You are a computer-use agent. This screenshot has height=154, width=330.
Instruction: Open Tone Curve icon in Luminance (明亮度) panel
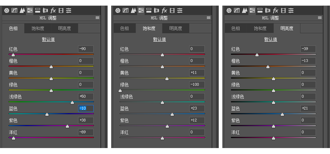click(236, 10)
